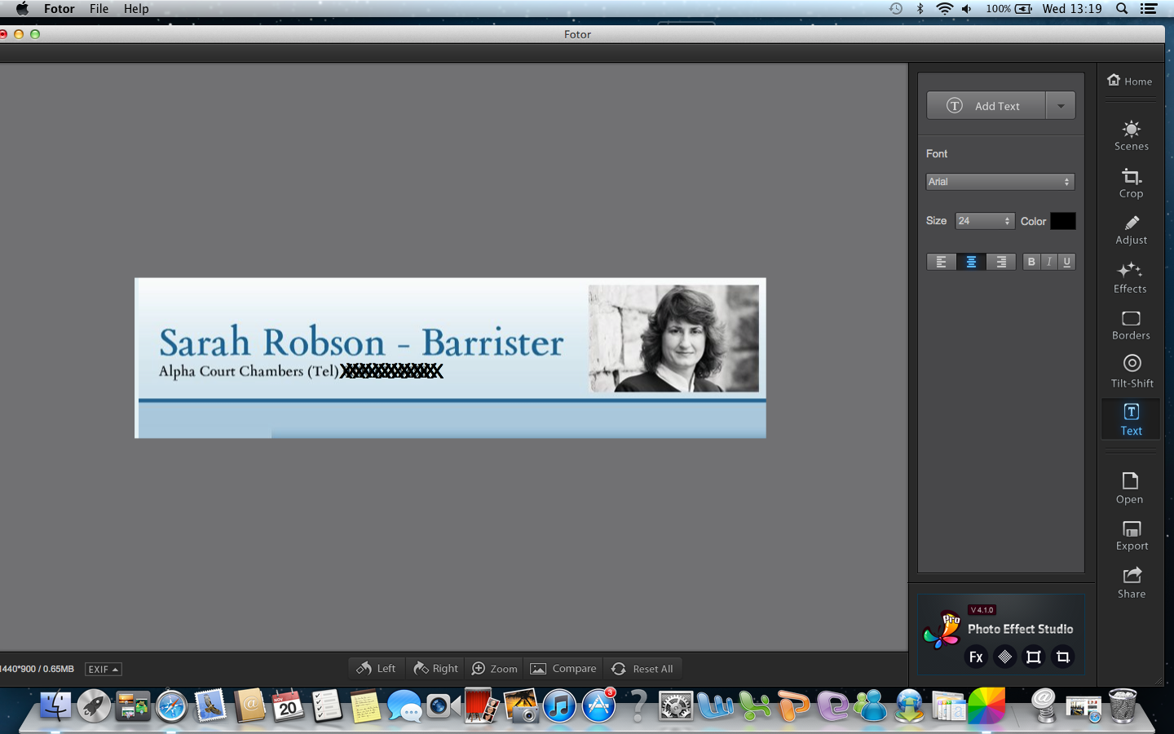Toggle underline formatting
Viewport: 1174px width, 734px height.
tap(1066, 262)
